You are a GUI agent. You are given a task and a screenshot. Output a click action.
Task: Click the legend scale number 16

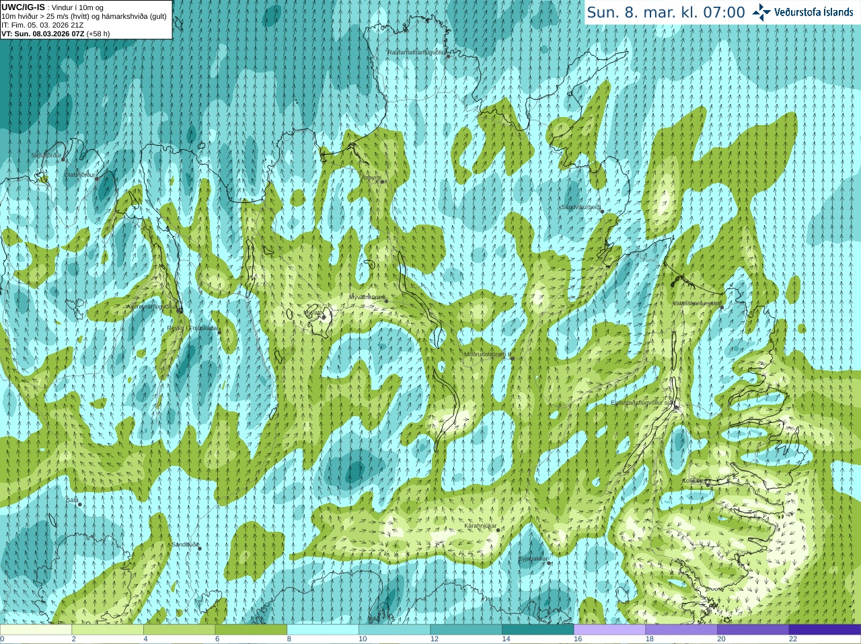click(578, 639)
